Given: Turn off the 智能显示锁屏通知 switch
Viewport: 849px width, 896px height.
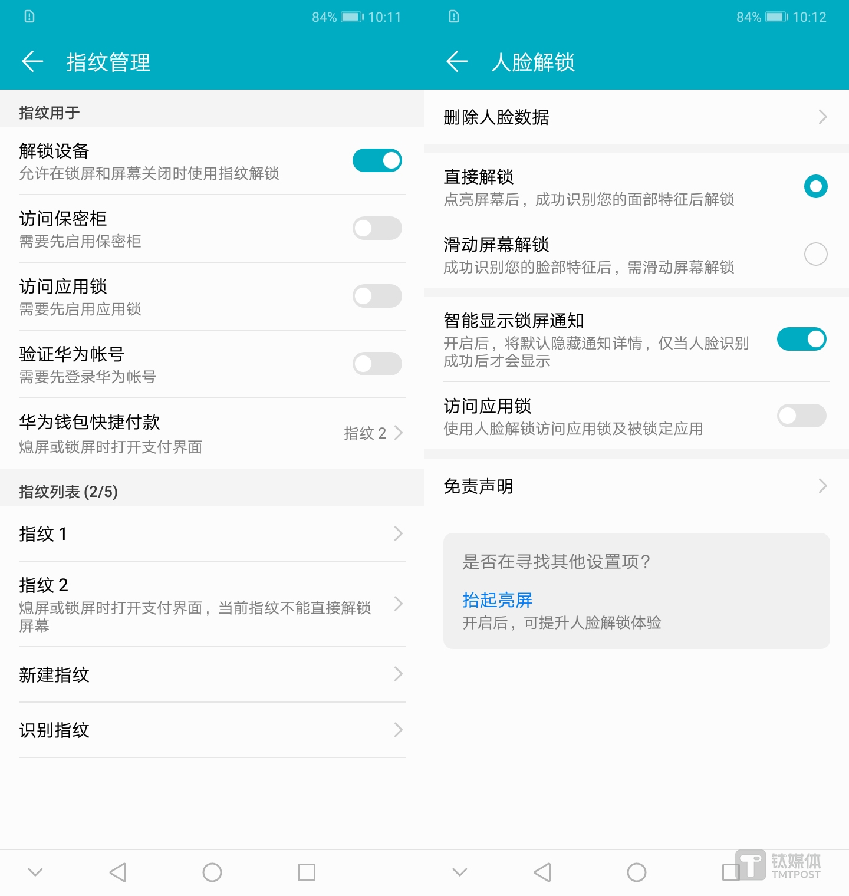Looking at the screenshot, I should (802, 339).
